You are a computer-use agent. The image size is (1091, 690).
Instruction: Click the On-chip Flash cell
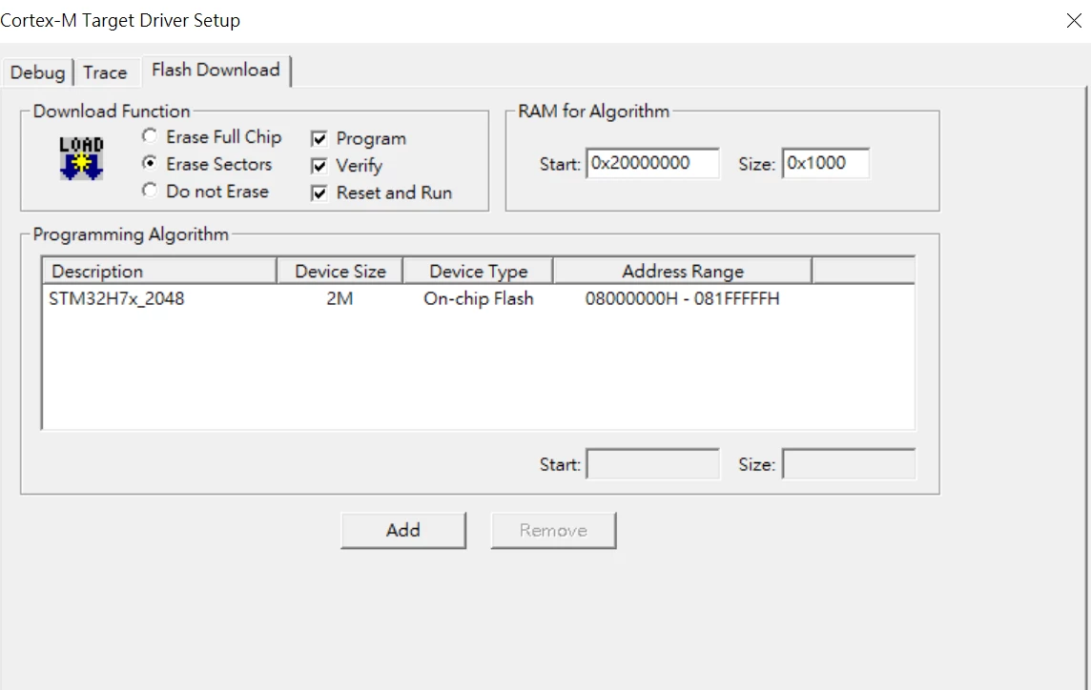pyautogui.click(x=479, y=299)
